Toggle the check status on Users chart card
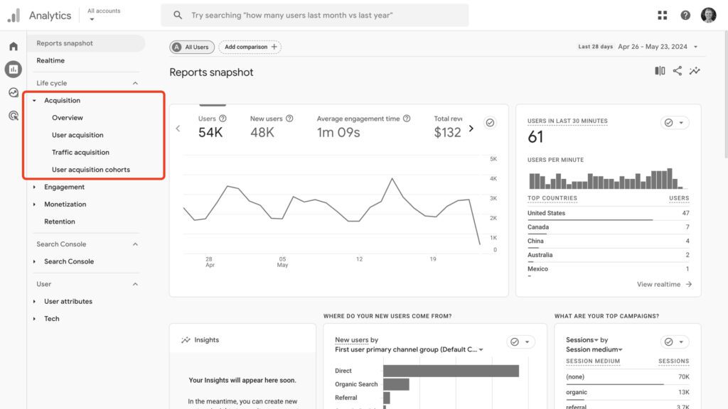This screenshot has width=728, height=409. (490, 123)
